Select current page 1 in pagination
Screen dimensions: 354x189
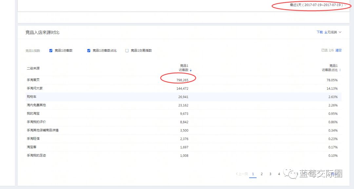pos(253,174)
